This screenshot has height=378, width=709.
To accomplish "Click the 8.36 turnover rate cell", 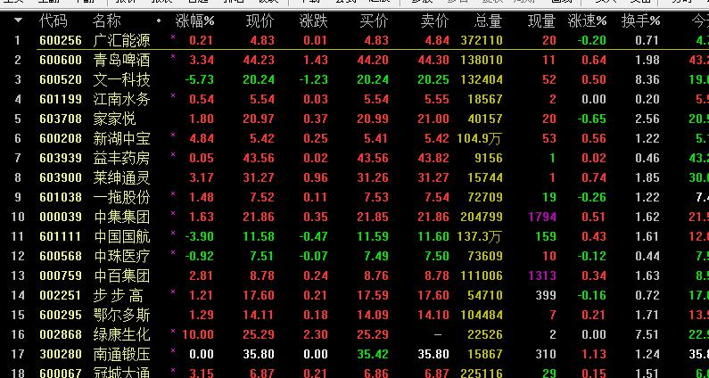I will pos(647,79).
